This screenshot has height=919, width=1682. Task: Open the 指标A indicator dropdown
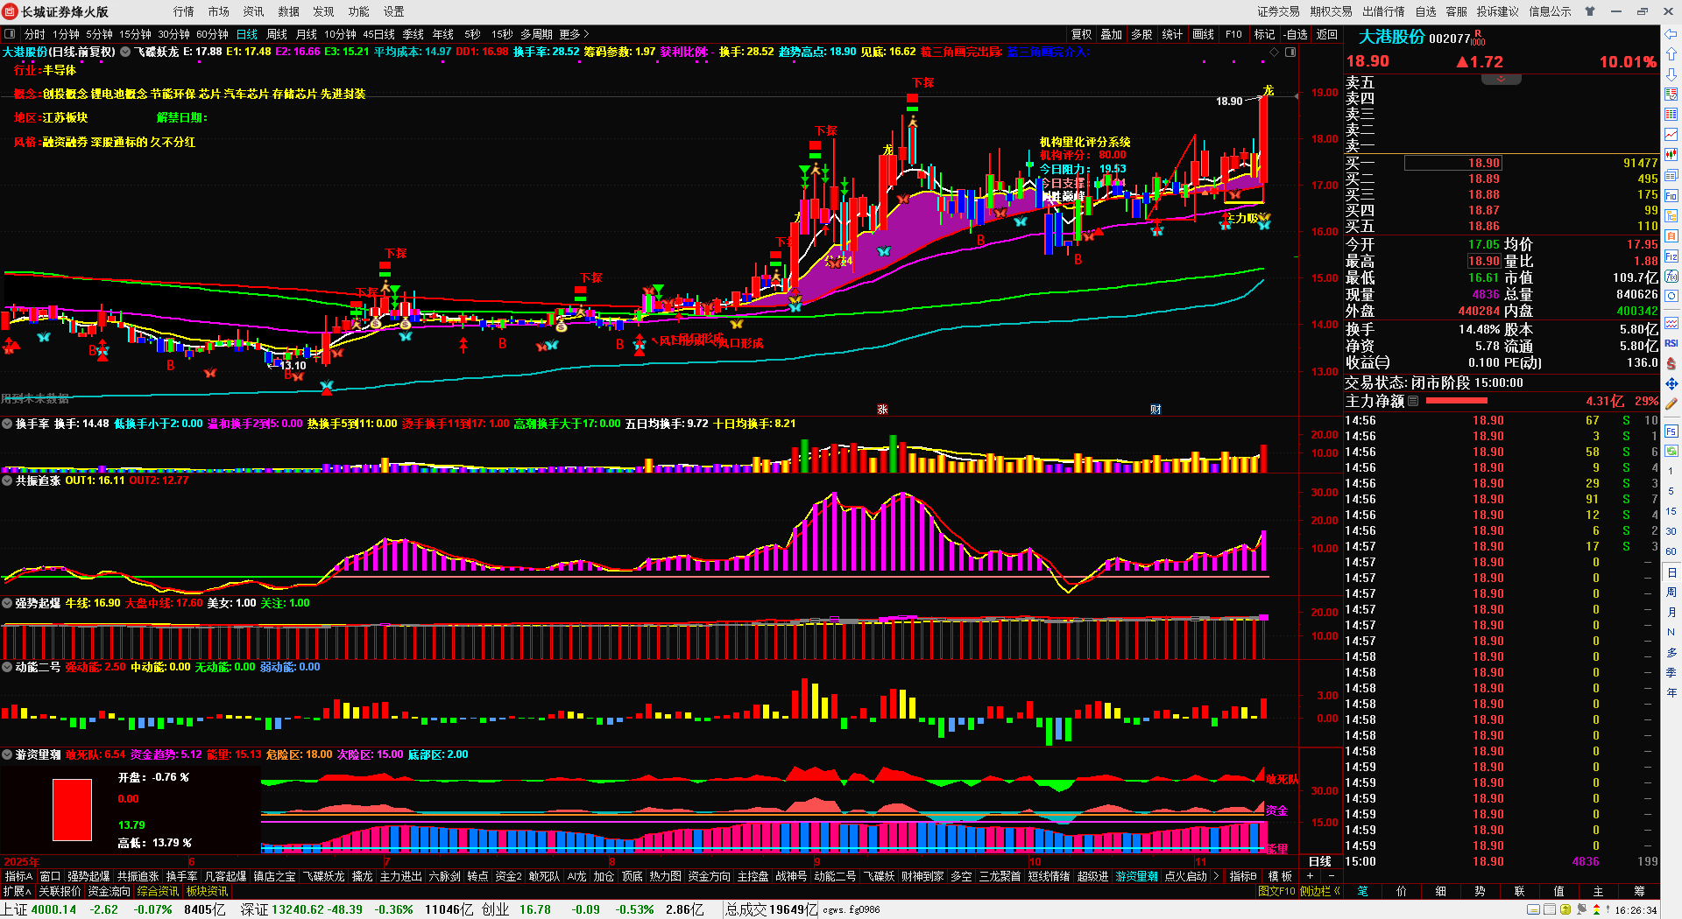click(18, 876)
